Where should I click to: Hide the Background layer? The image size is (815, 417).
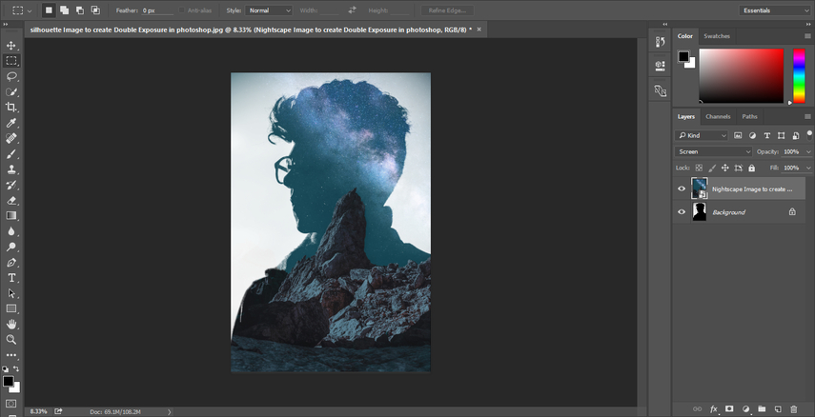click(x=682, y=212)
